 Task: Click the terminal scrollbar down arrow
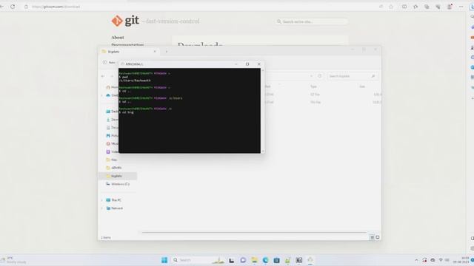tap(263, 151)
